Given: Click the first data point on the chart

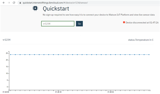Looking at the screenshot, I should click(11, 54).
